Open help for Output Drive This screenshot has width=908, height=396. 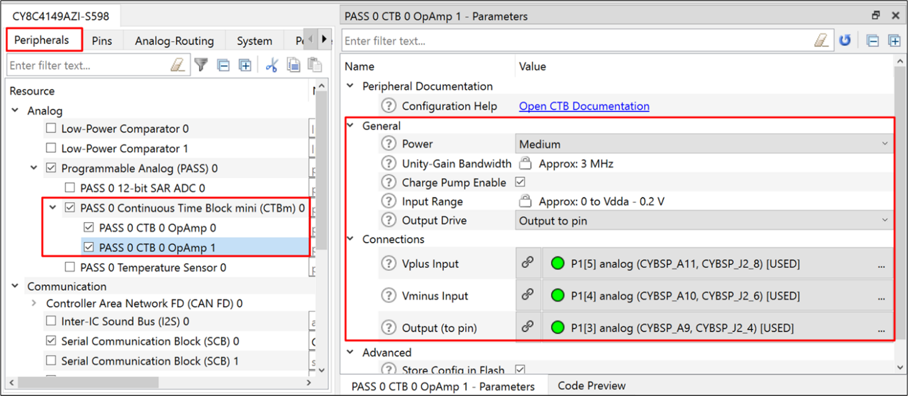pos(388,220)
